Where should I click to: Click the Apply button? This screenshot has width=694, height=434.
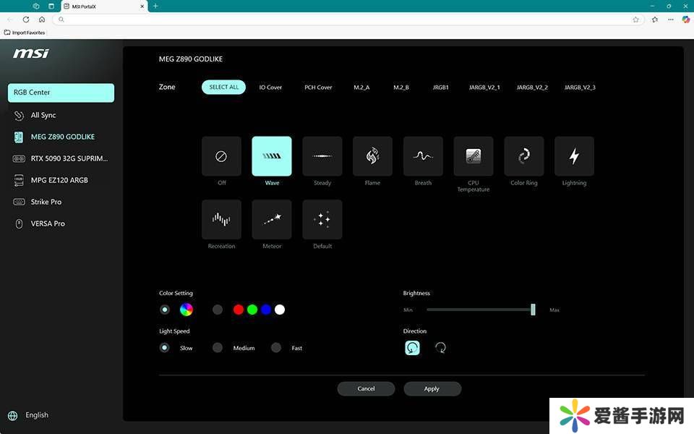coord(432,388)
